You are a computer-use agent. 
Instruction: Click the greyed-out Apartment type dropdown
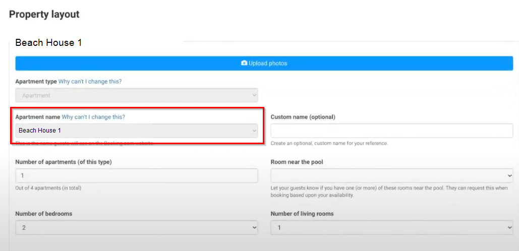click(136, 95)
